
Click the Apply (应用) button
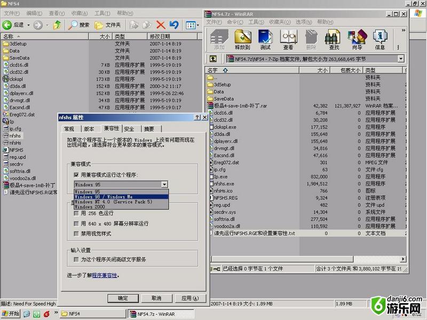click(x=190, y=298)
